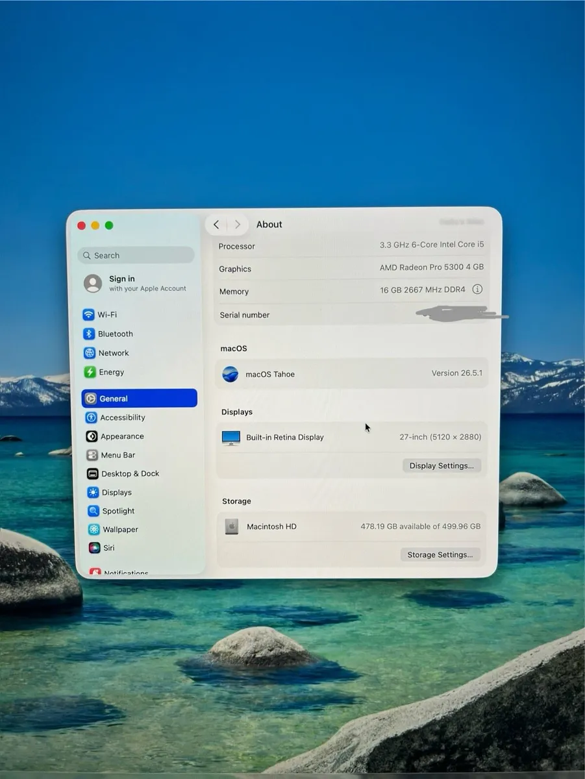
Task: Click the Energy lightning icon
Action: pos(90,372)
